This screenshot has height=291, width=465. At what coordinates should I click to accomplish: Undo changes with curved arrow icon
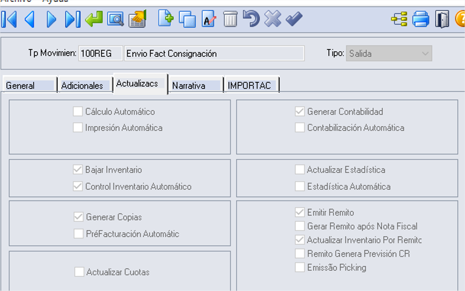pyautogui.click(x=251, y=18)
